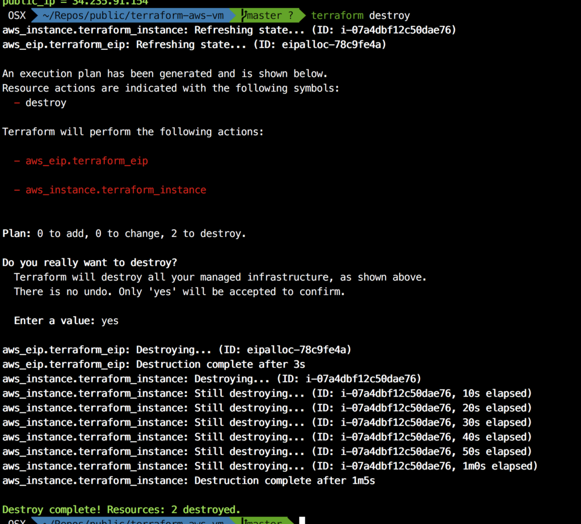
Task: Click the red aws_instance.terraform_instance resource name
Action: tap(116, 190)
